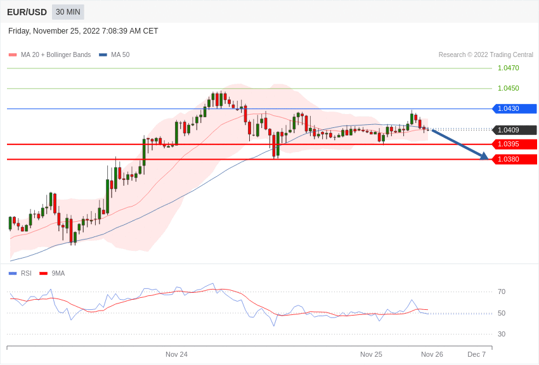Click the black 1.0409 current price tag
539x365 pixels.
(x=515, y=130)
